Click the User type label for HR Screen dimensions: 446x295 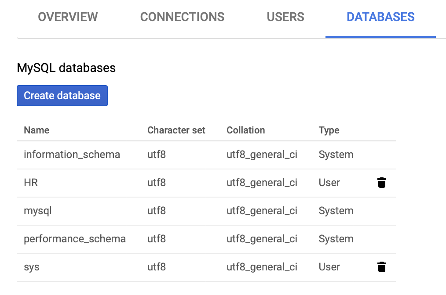329,183
